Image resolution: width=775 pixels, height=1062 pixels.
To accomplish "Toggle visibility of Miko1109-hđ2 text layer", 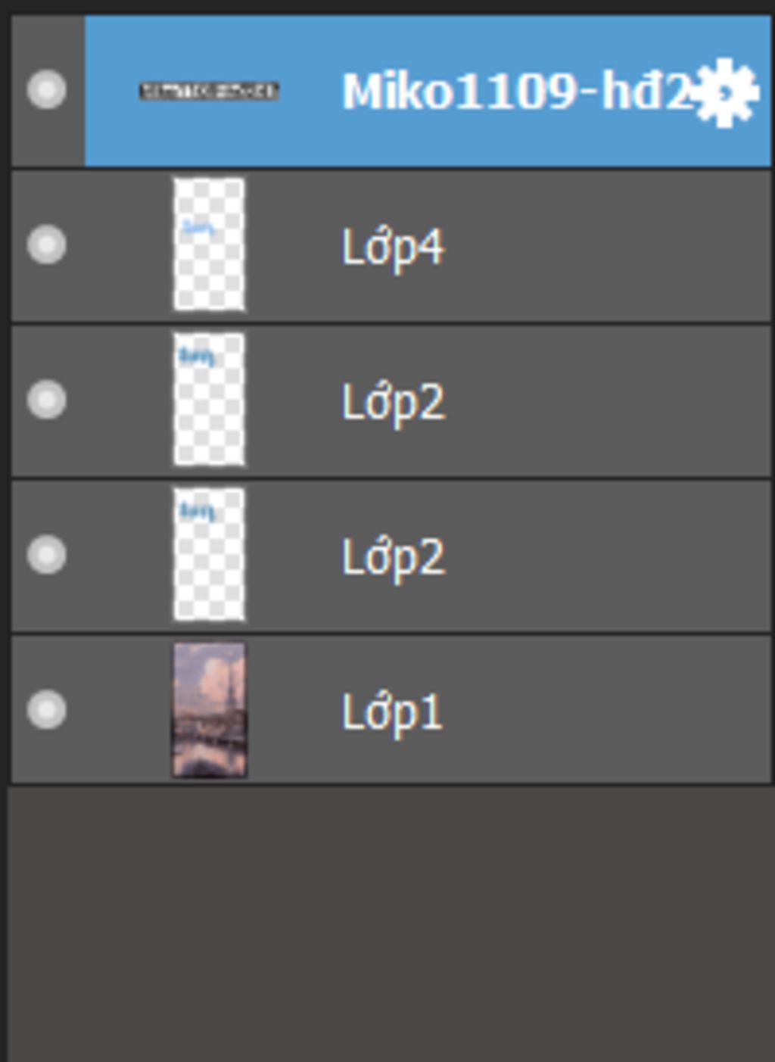I will (46, 89).
